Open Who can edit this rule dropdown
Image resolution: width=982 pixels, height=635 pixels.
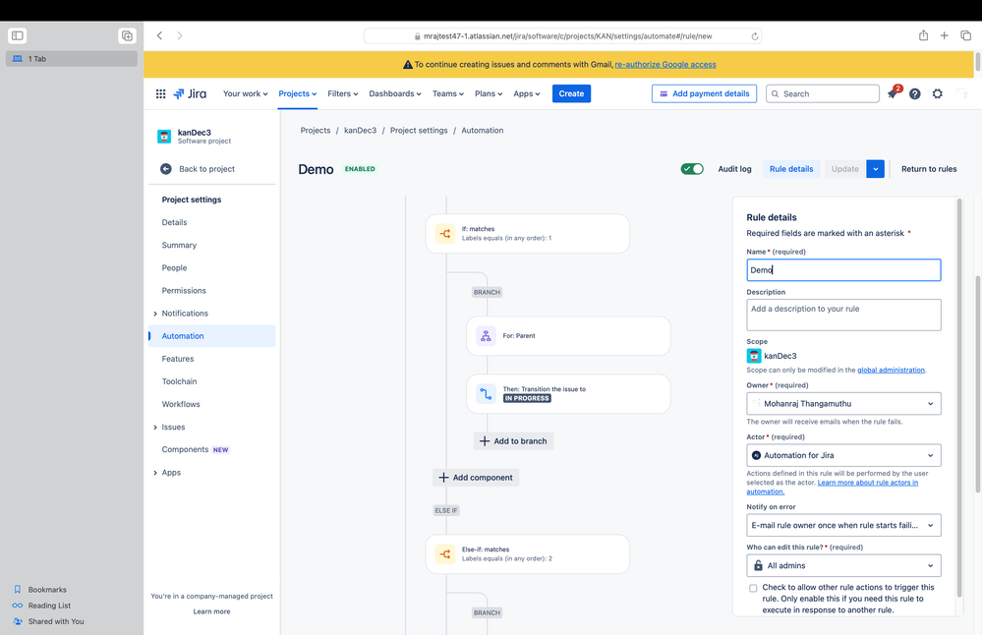click(x=843, y=565)
